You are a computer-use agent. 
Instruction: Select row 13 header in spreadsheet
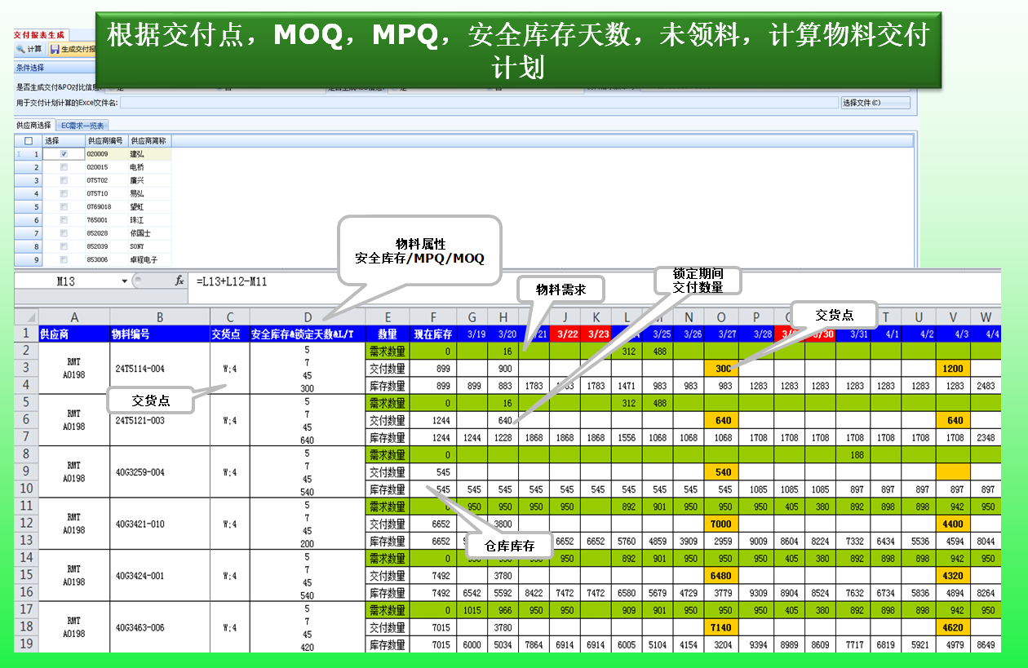click(26, 541)
